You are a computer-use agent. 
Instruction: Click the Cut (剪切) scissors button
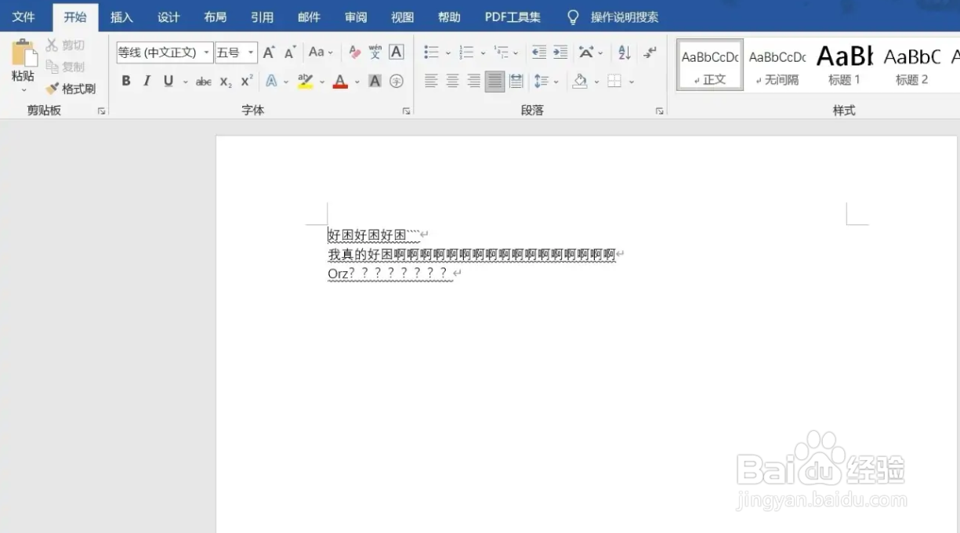(x=66, y=45)
